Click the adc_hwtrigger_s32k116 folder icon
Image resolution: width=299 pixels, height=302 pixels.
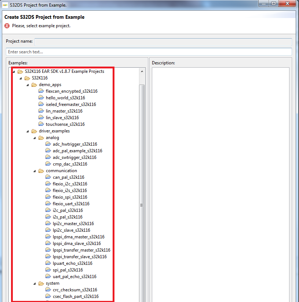48,144
